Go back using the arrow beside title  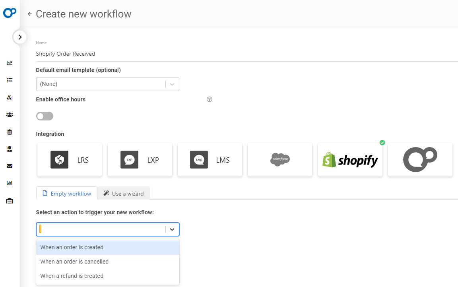coord(30,14)
